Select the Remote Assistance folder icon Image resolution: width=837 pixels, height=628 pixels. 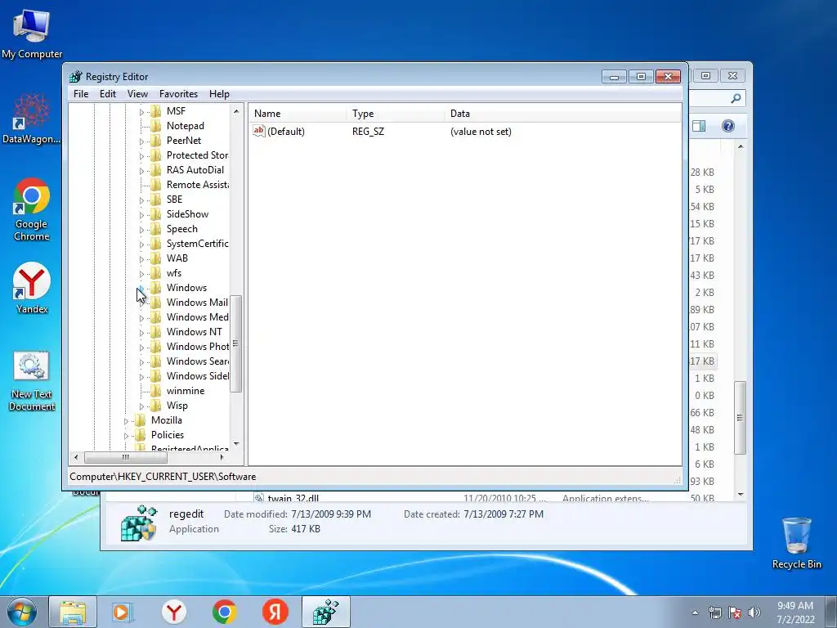point(156,185)
